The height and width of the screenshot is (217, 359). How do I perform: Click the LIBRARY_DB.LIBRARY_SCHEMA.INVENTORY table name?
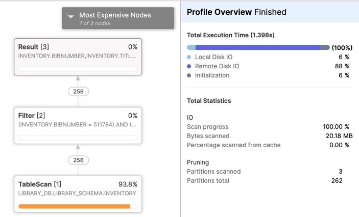tap(77, 194)
